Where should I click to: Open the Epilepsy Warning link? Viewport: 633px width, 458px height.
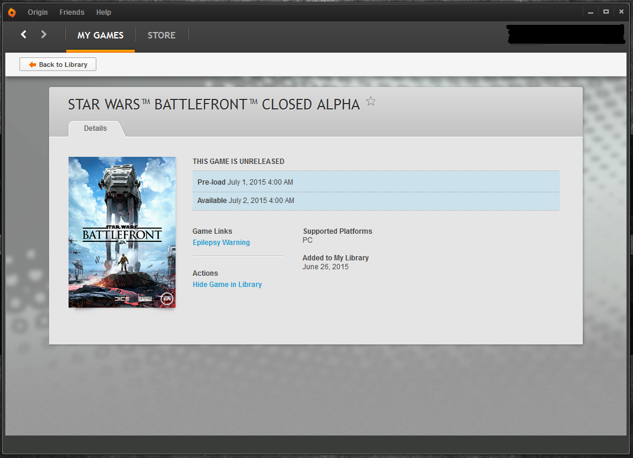pos(221,243)
